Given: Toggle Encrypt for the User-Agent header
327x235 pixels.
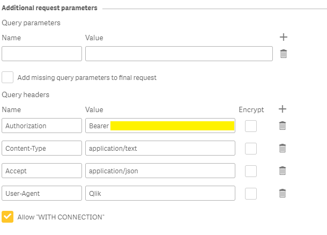Looking at the screenshot, I should [250, 194].
